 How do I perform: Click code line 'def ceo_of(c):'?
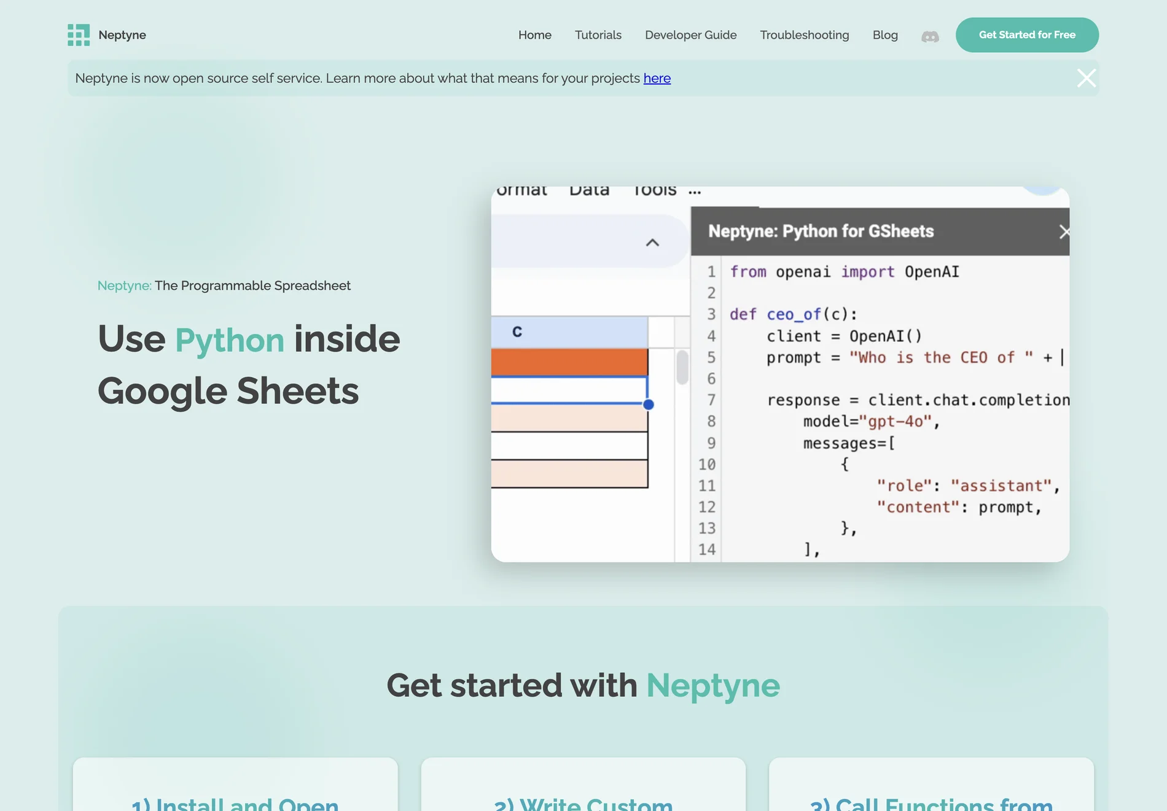pyautogui.click(x=793, y=314)
